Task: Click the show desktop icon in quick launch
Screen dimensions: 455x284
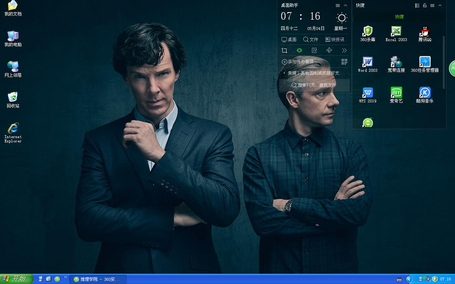Action: [x=41, y=279]
